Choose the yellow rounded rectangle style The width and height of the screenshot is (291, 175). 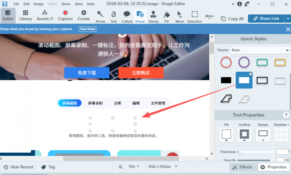[280, 62]
